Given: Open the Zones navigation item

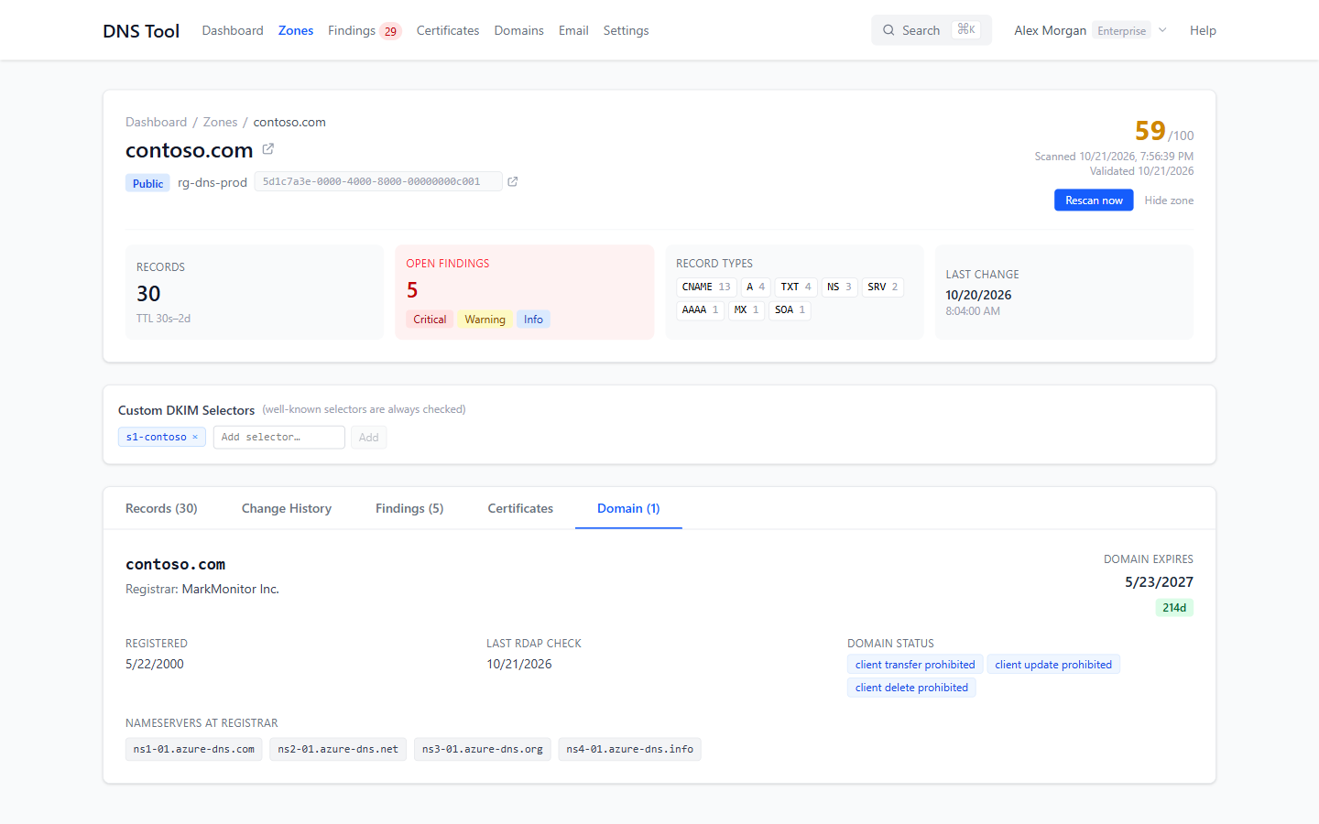Looking at the screenshot, I should [x=296, y=30].
